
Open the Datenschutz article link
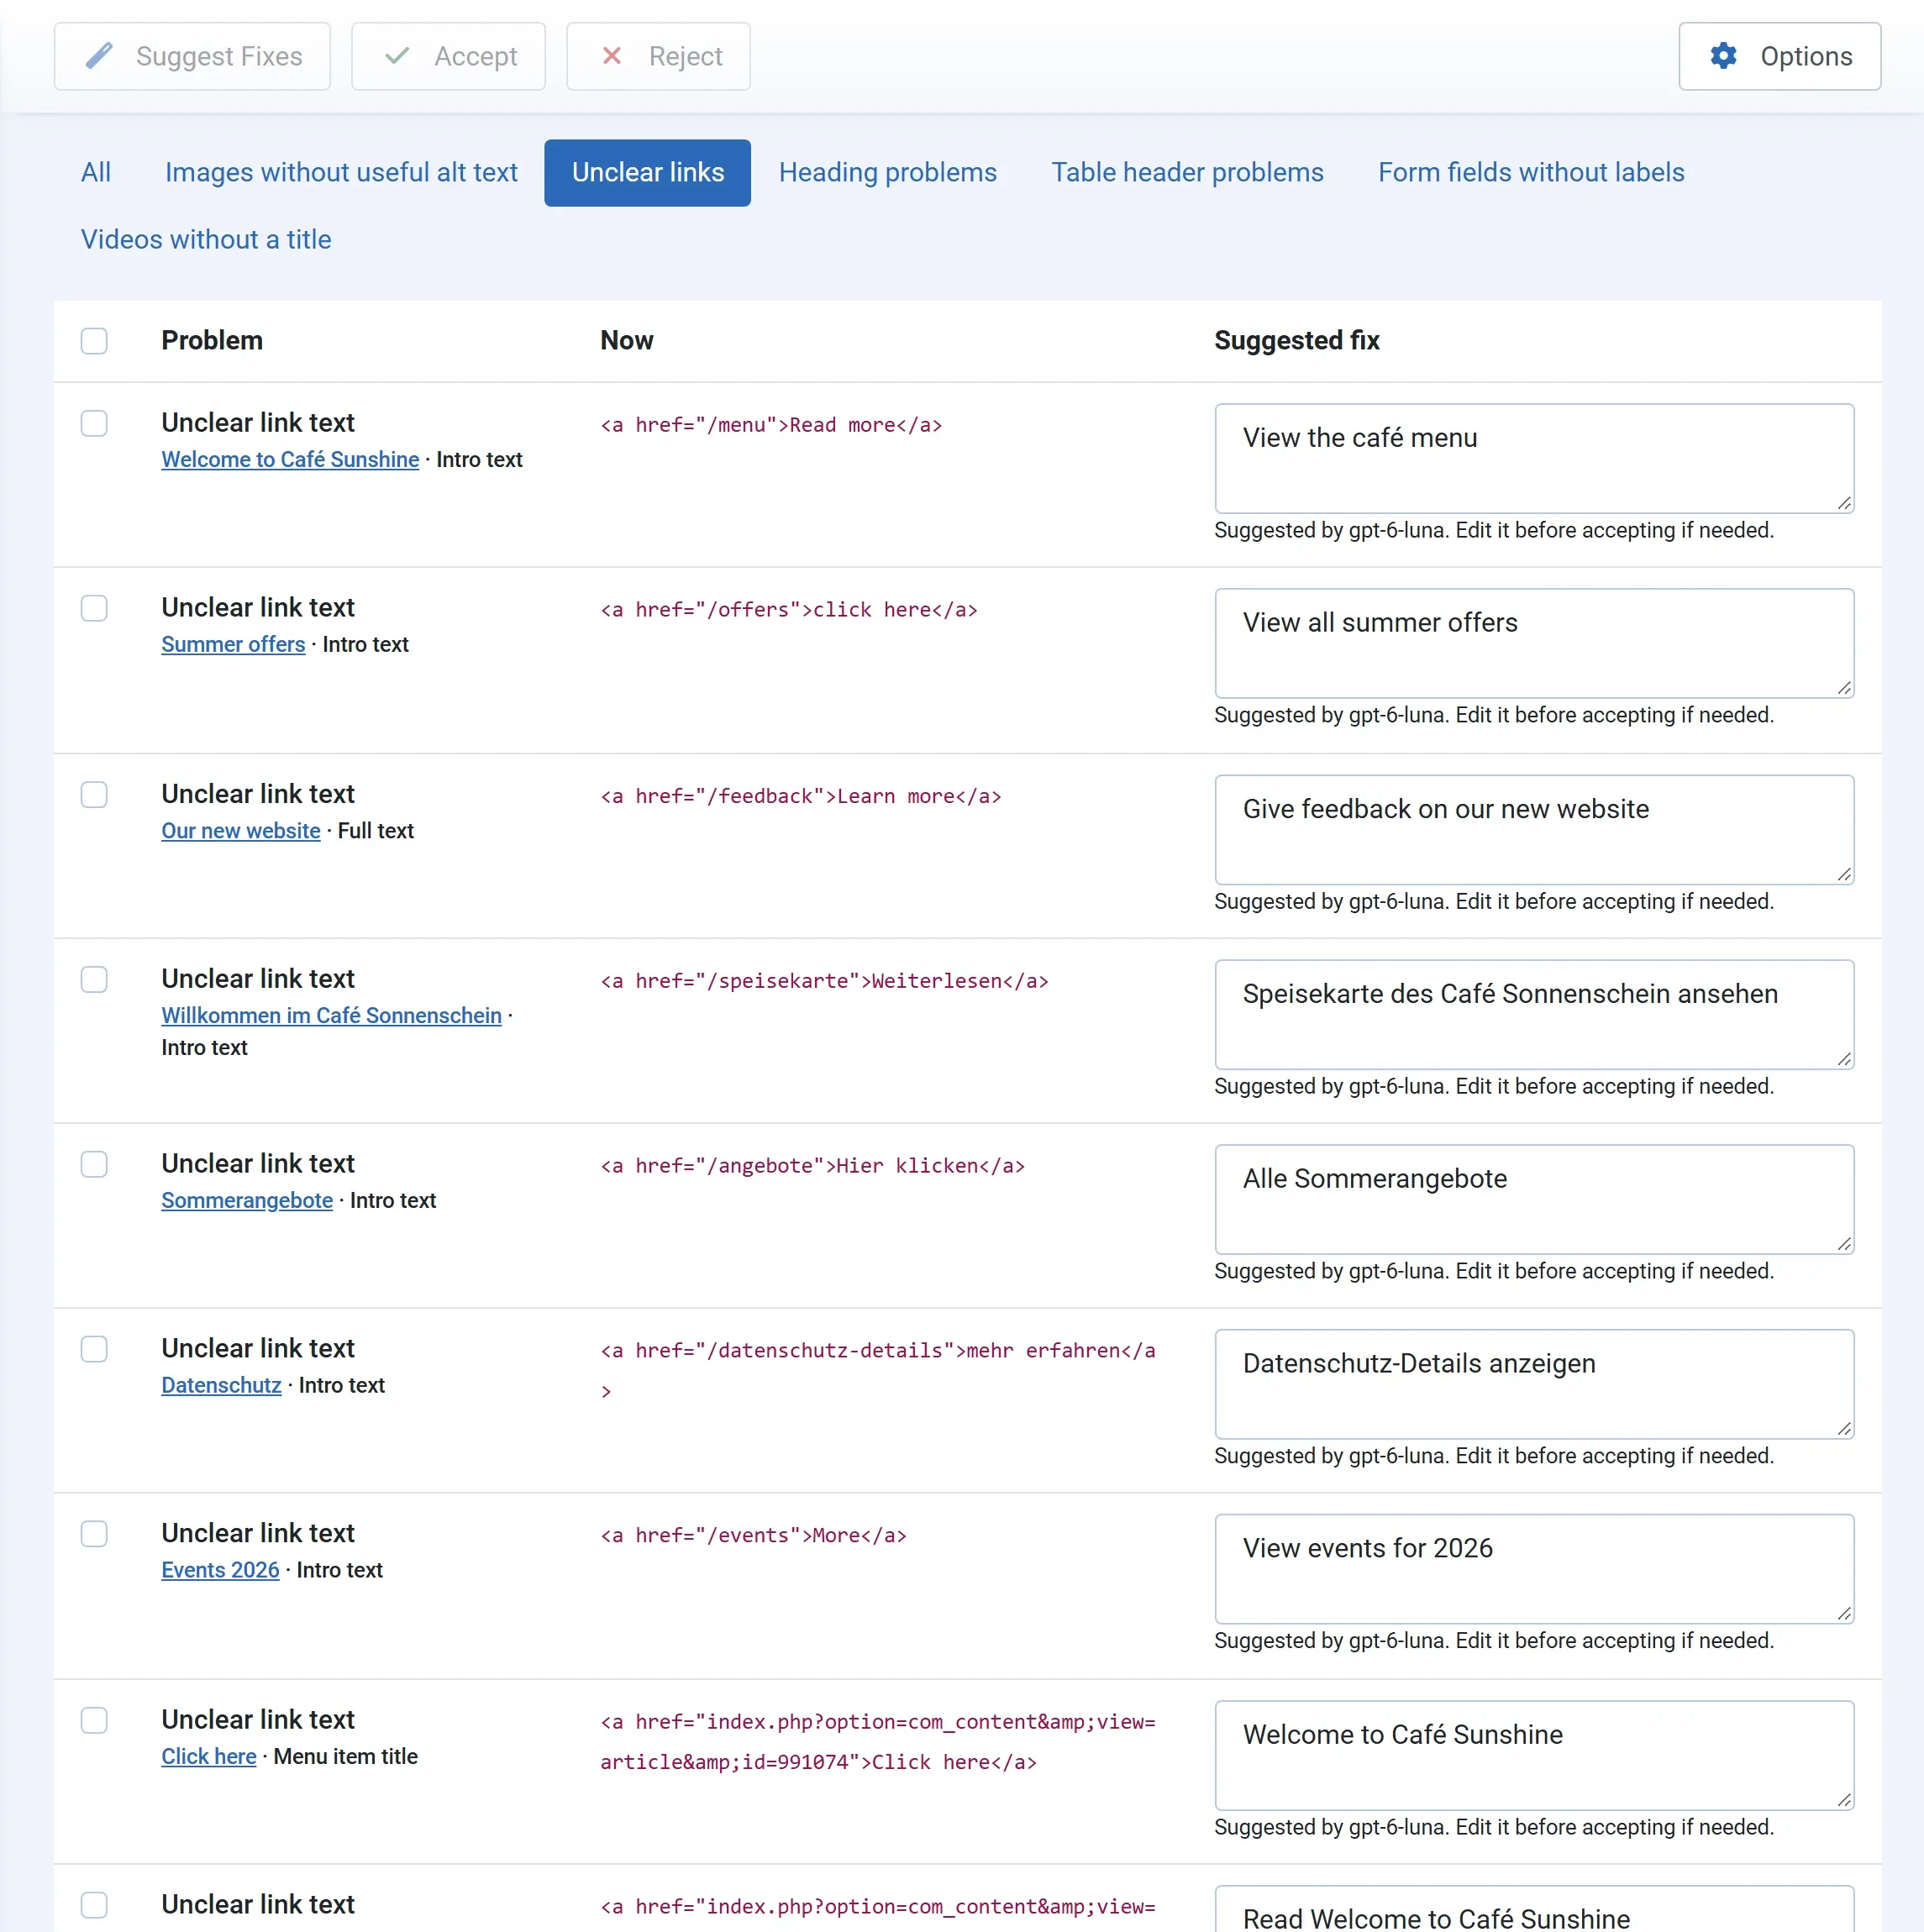[x=221, y=1386]
